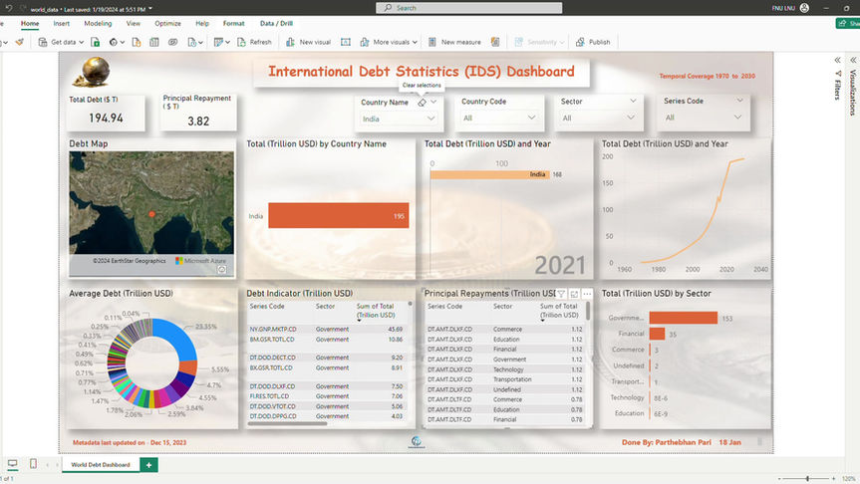
Task: Sort by Series Code header in Debt Indicator
Action: click(x=267, y=307)
